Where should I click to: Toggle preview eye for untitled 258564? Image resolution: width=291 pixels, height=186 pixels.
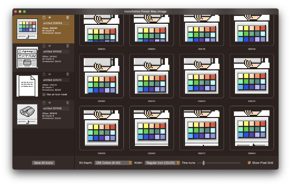(49, 17)
